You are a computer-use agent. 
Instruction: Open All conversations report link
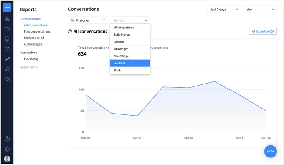(36, 25)
